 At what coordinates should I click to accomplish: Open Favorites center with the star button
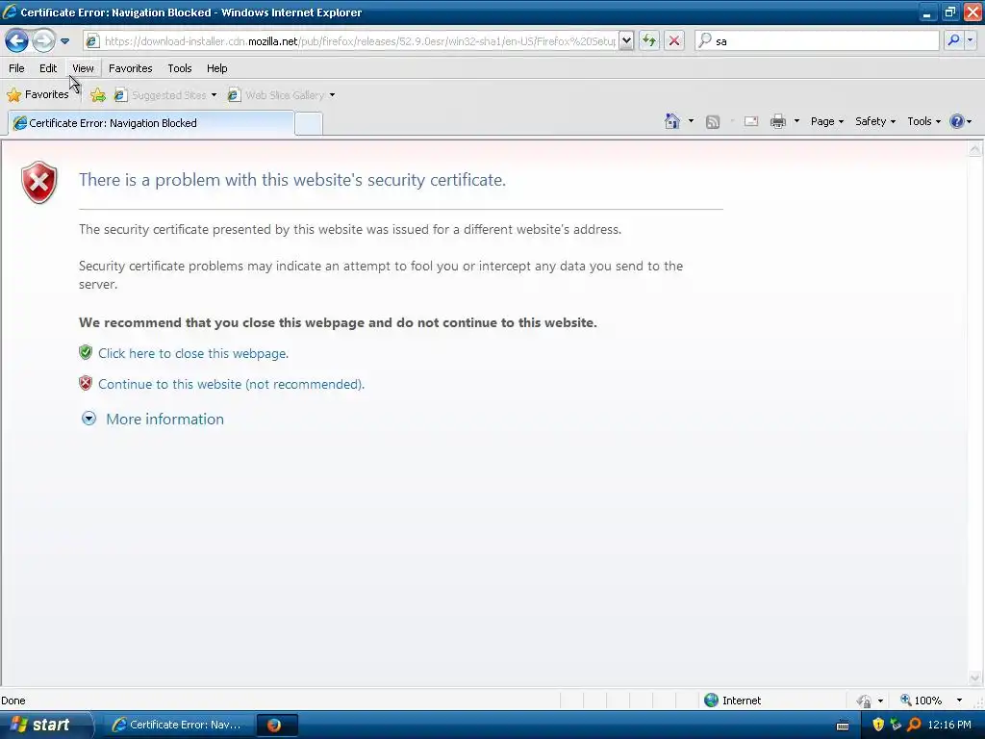(38, 95)
